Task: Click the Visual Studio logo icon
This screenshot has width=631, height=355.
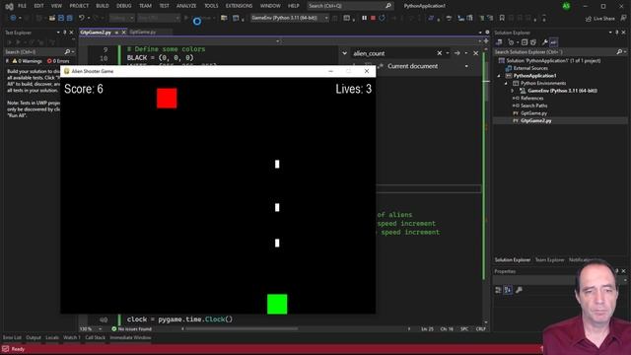Action: click(9, 6)
